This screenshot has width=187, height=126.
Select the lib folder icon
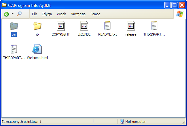click(x=37, y=26)
